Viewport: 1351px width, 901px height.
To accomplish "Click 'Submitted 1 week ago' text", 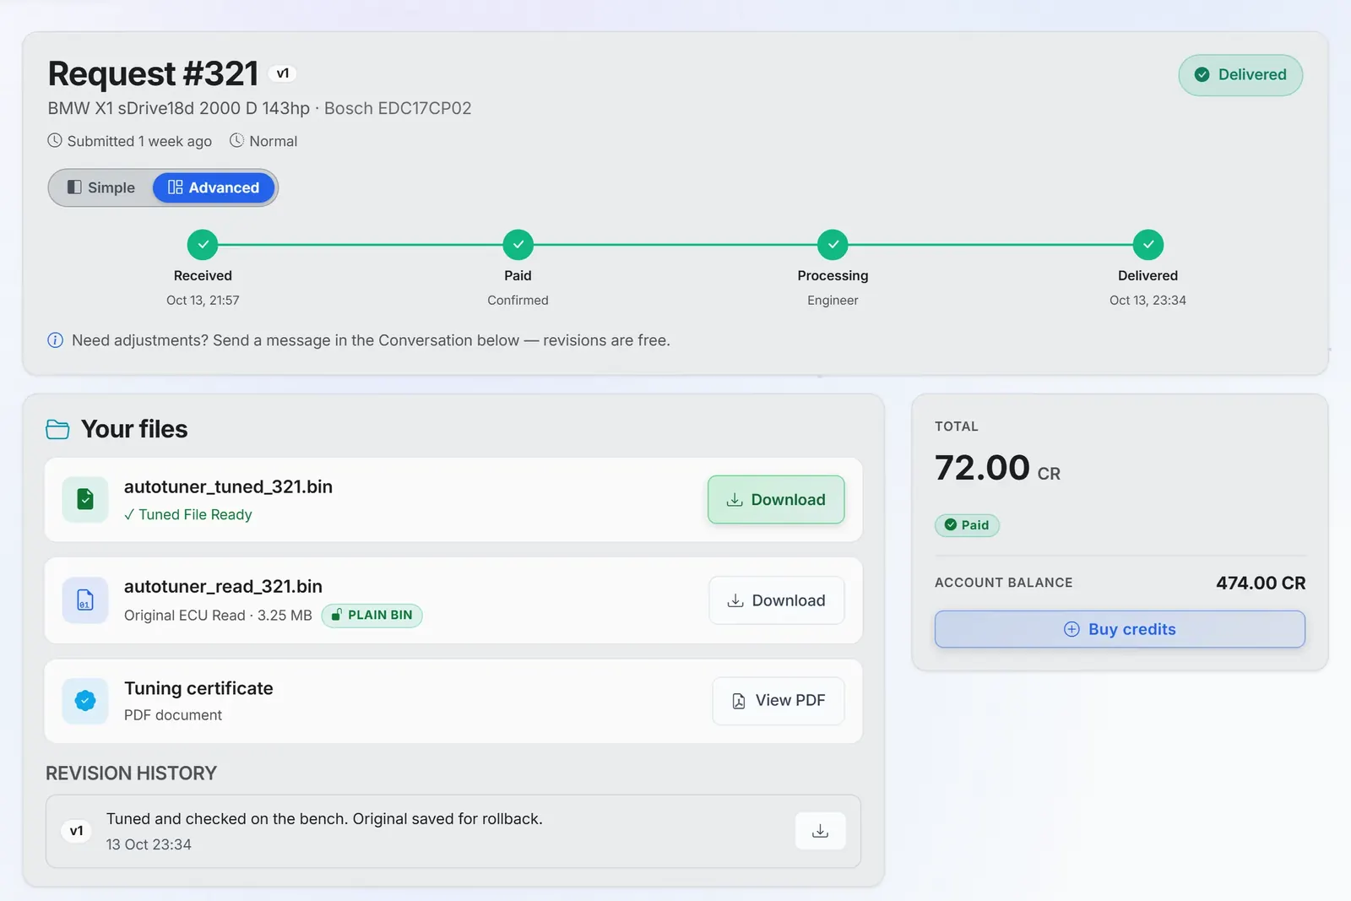I will click(x=139, y=141).
